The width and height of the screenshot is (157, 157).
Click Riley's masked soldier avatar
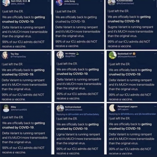coord(6,108)
